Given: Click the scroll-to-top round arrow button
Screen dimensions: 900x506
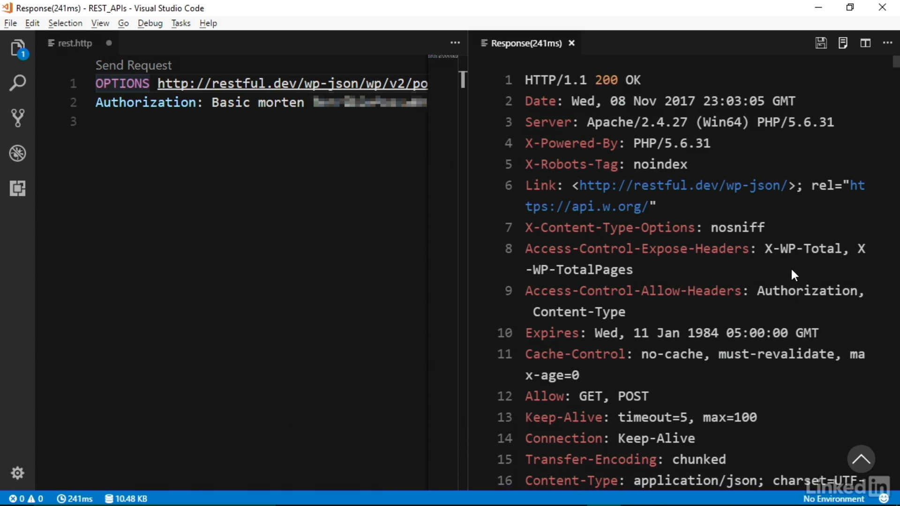Looking at the screenshot, I should point(861,459).
